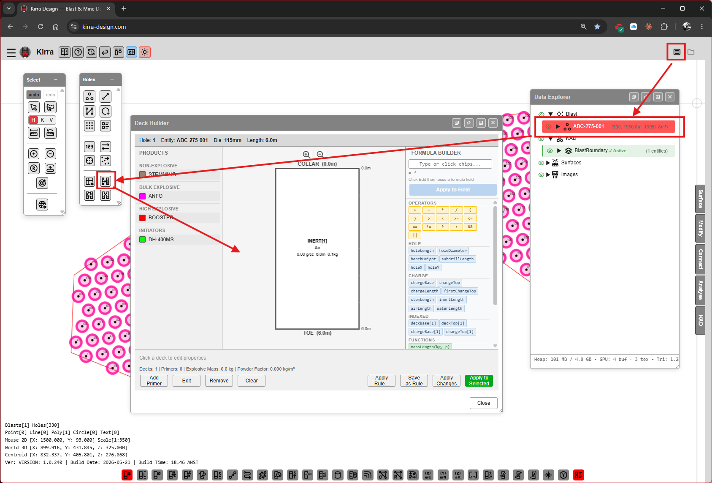Open the globe settings icon in Select panel
712x483 pixels.
(x=42, y=205)
